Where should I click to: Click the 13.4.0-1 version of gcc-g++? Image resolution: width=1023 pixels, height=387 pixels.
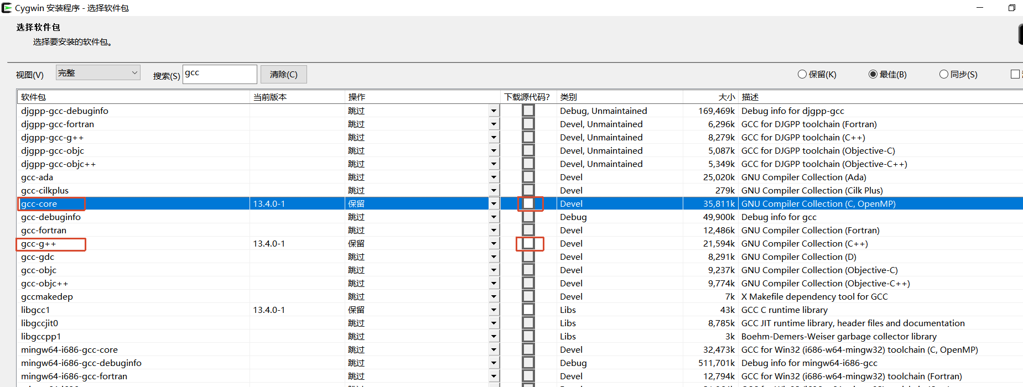click(269, 243)
